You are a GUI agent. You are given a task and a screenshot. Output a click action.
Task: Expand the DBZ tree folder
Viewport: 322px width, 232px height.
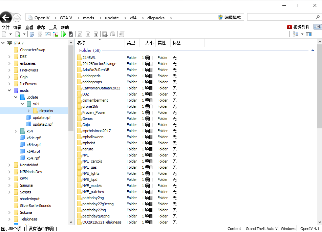(9, 57)
